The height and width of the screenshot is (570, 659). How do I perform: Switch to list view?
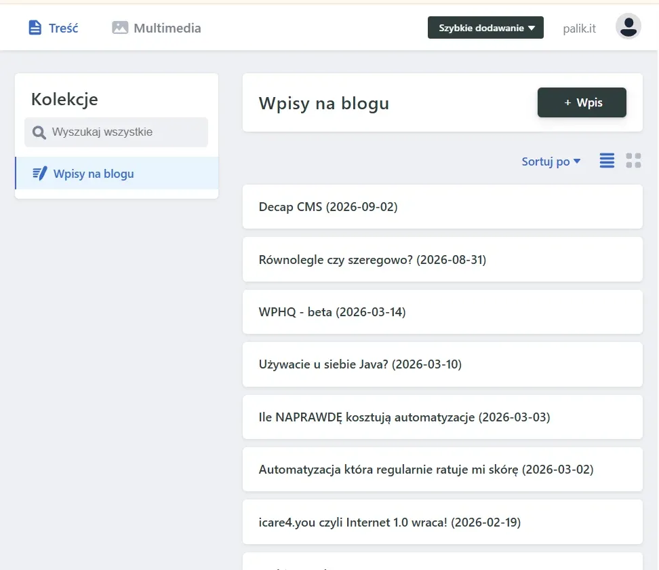[x=607, y=161]
